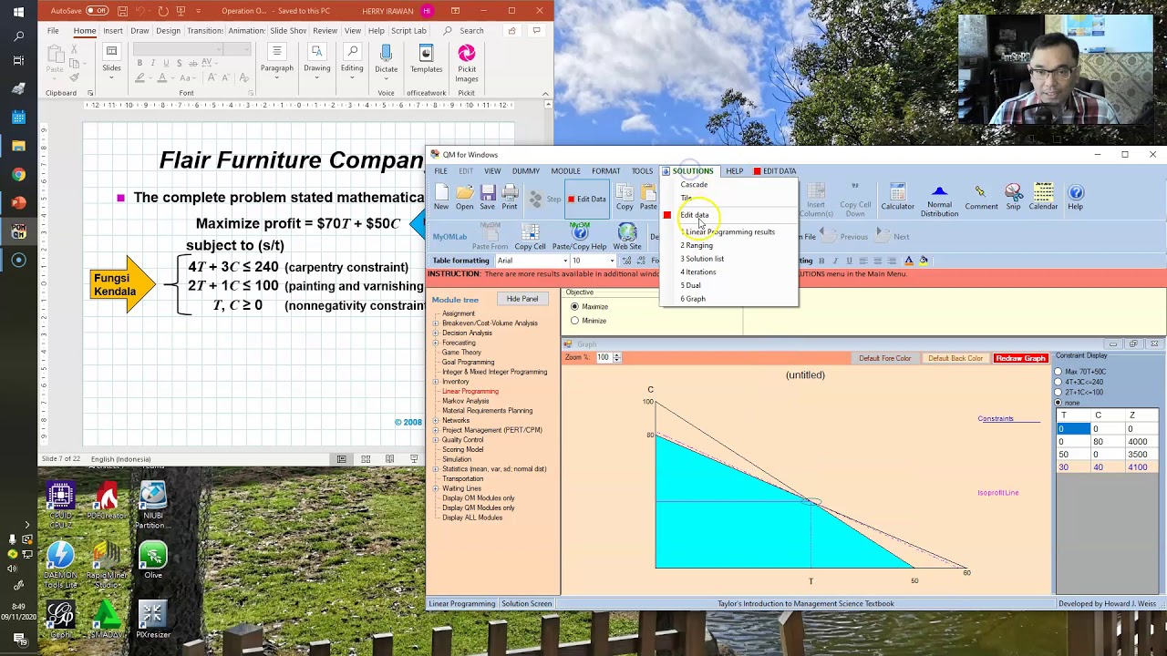1167x656 pixels.
Task: Expand Project Management (PERT/CPM) node
Action: (x=436, y=430)
